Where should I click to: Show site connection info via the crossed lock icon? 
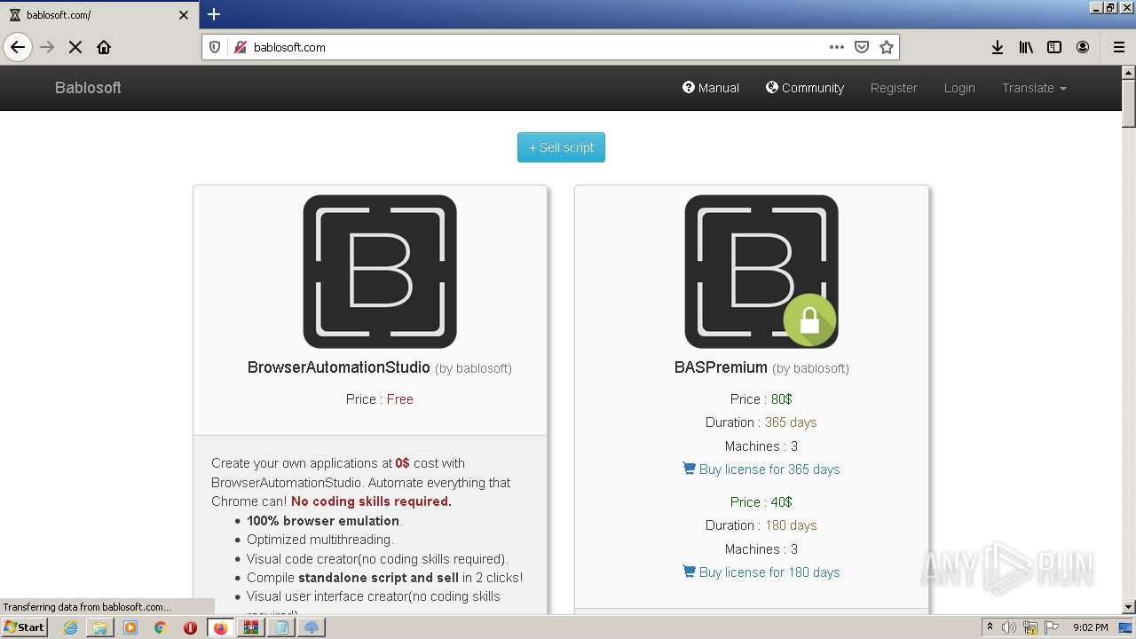pos(240,47)
